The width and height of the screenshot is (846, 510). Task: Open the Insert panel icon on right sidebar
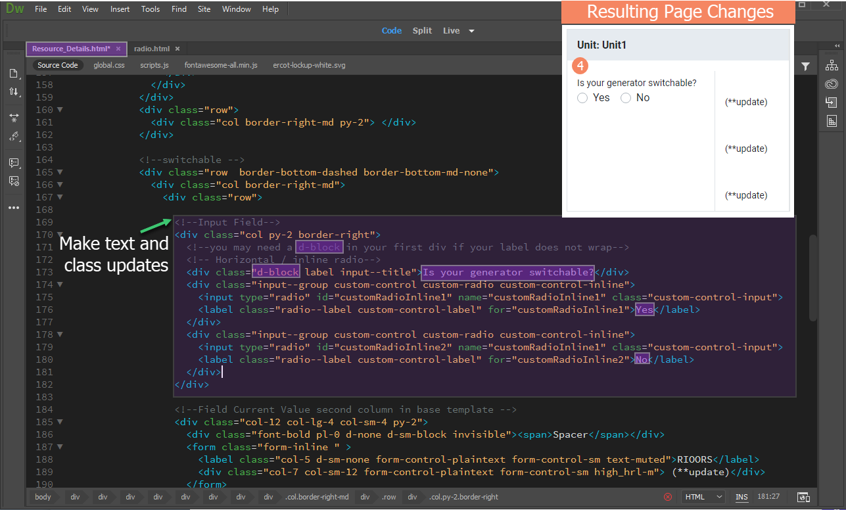[832, 102]
